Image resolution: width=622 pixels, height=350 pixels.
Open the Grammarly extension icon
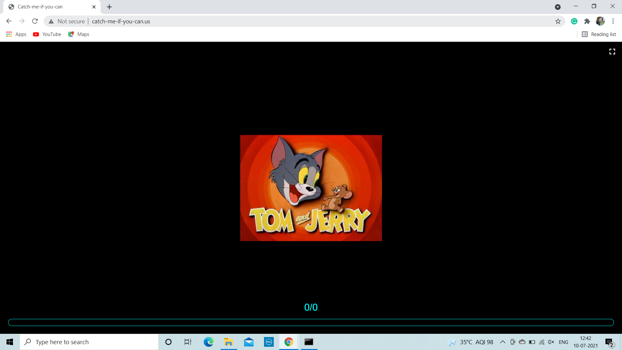[x=574, y=21]
